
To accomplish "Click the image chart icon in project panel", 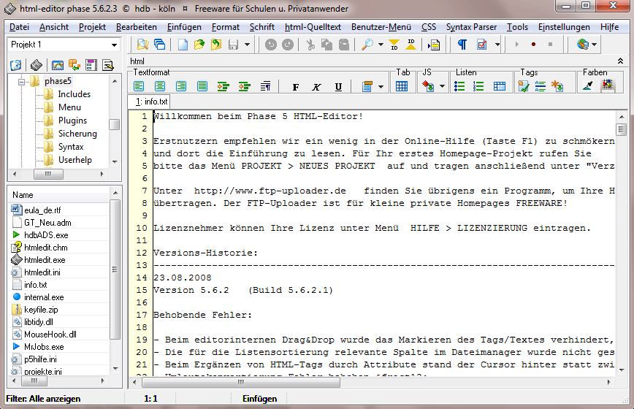I will click(58, 65).
